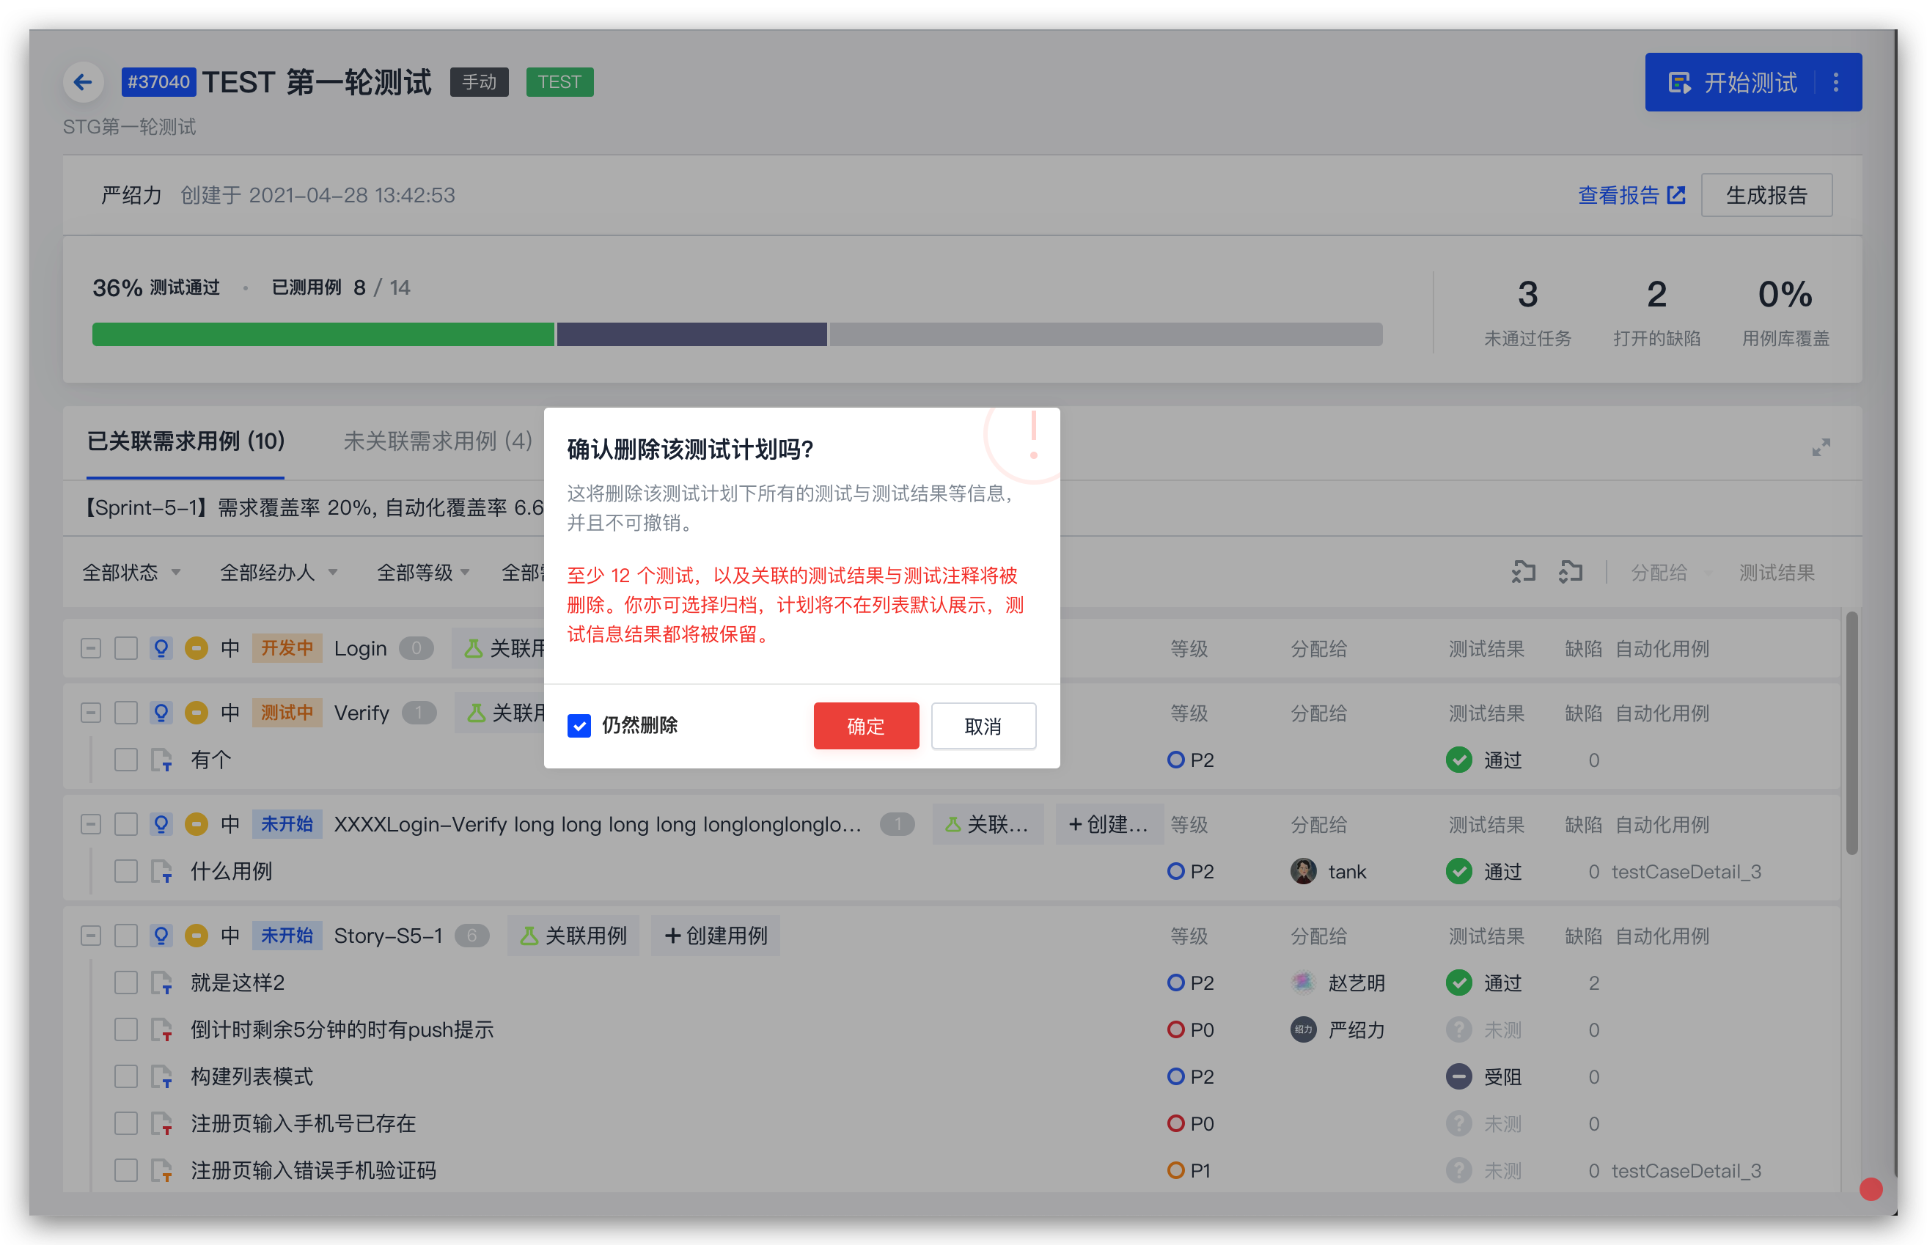Open the 全部等级 filter dropdown
This screenshot has width=1927, height=1245.
point(424,573)
